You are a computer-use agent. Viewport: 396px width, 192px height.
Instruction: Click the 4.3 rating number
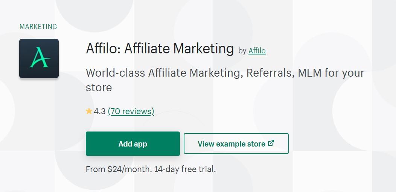click(x=100, y=111)
